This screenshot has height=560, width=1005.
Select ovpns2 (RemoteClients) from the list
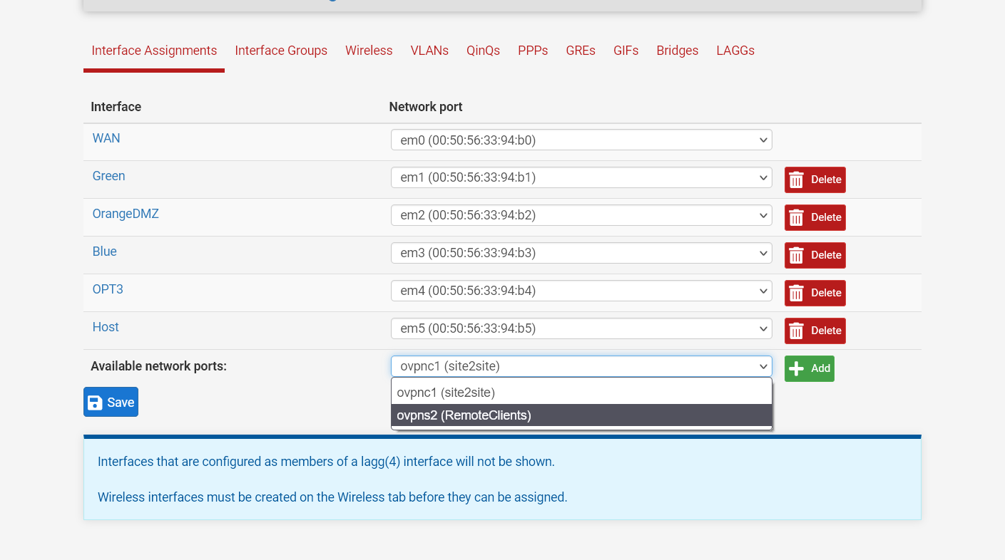(464, 415)
